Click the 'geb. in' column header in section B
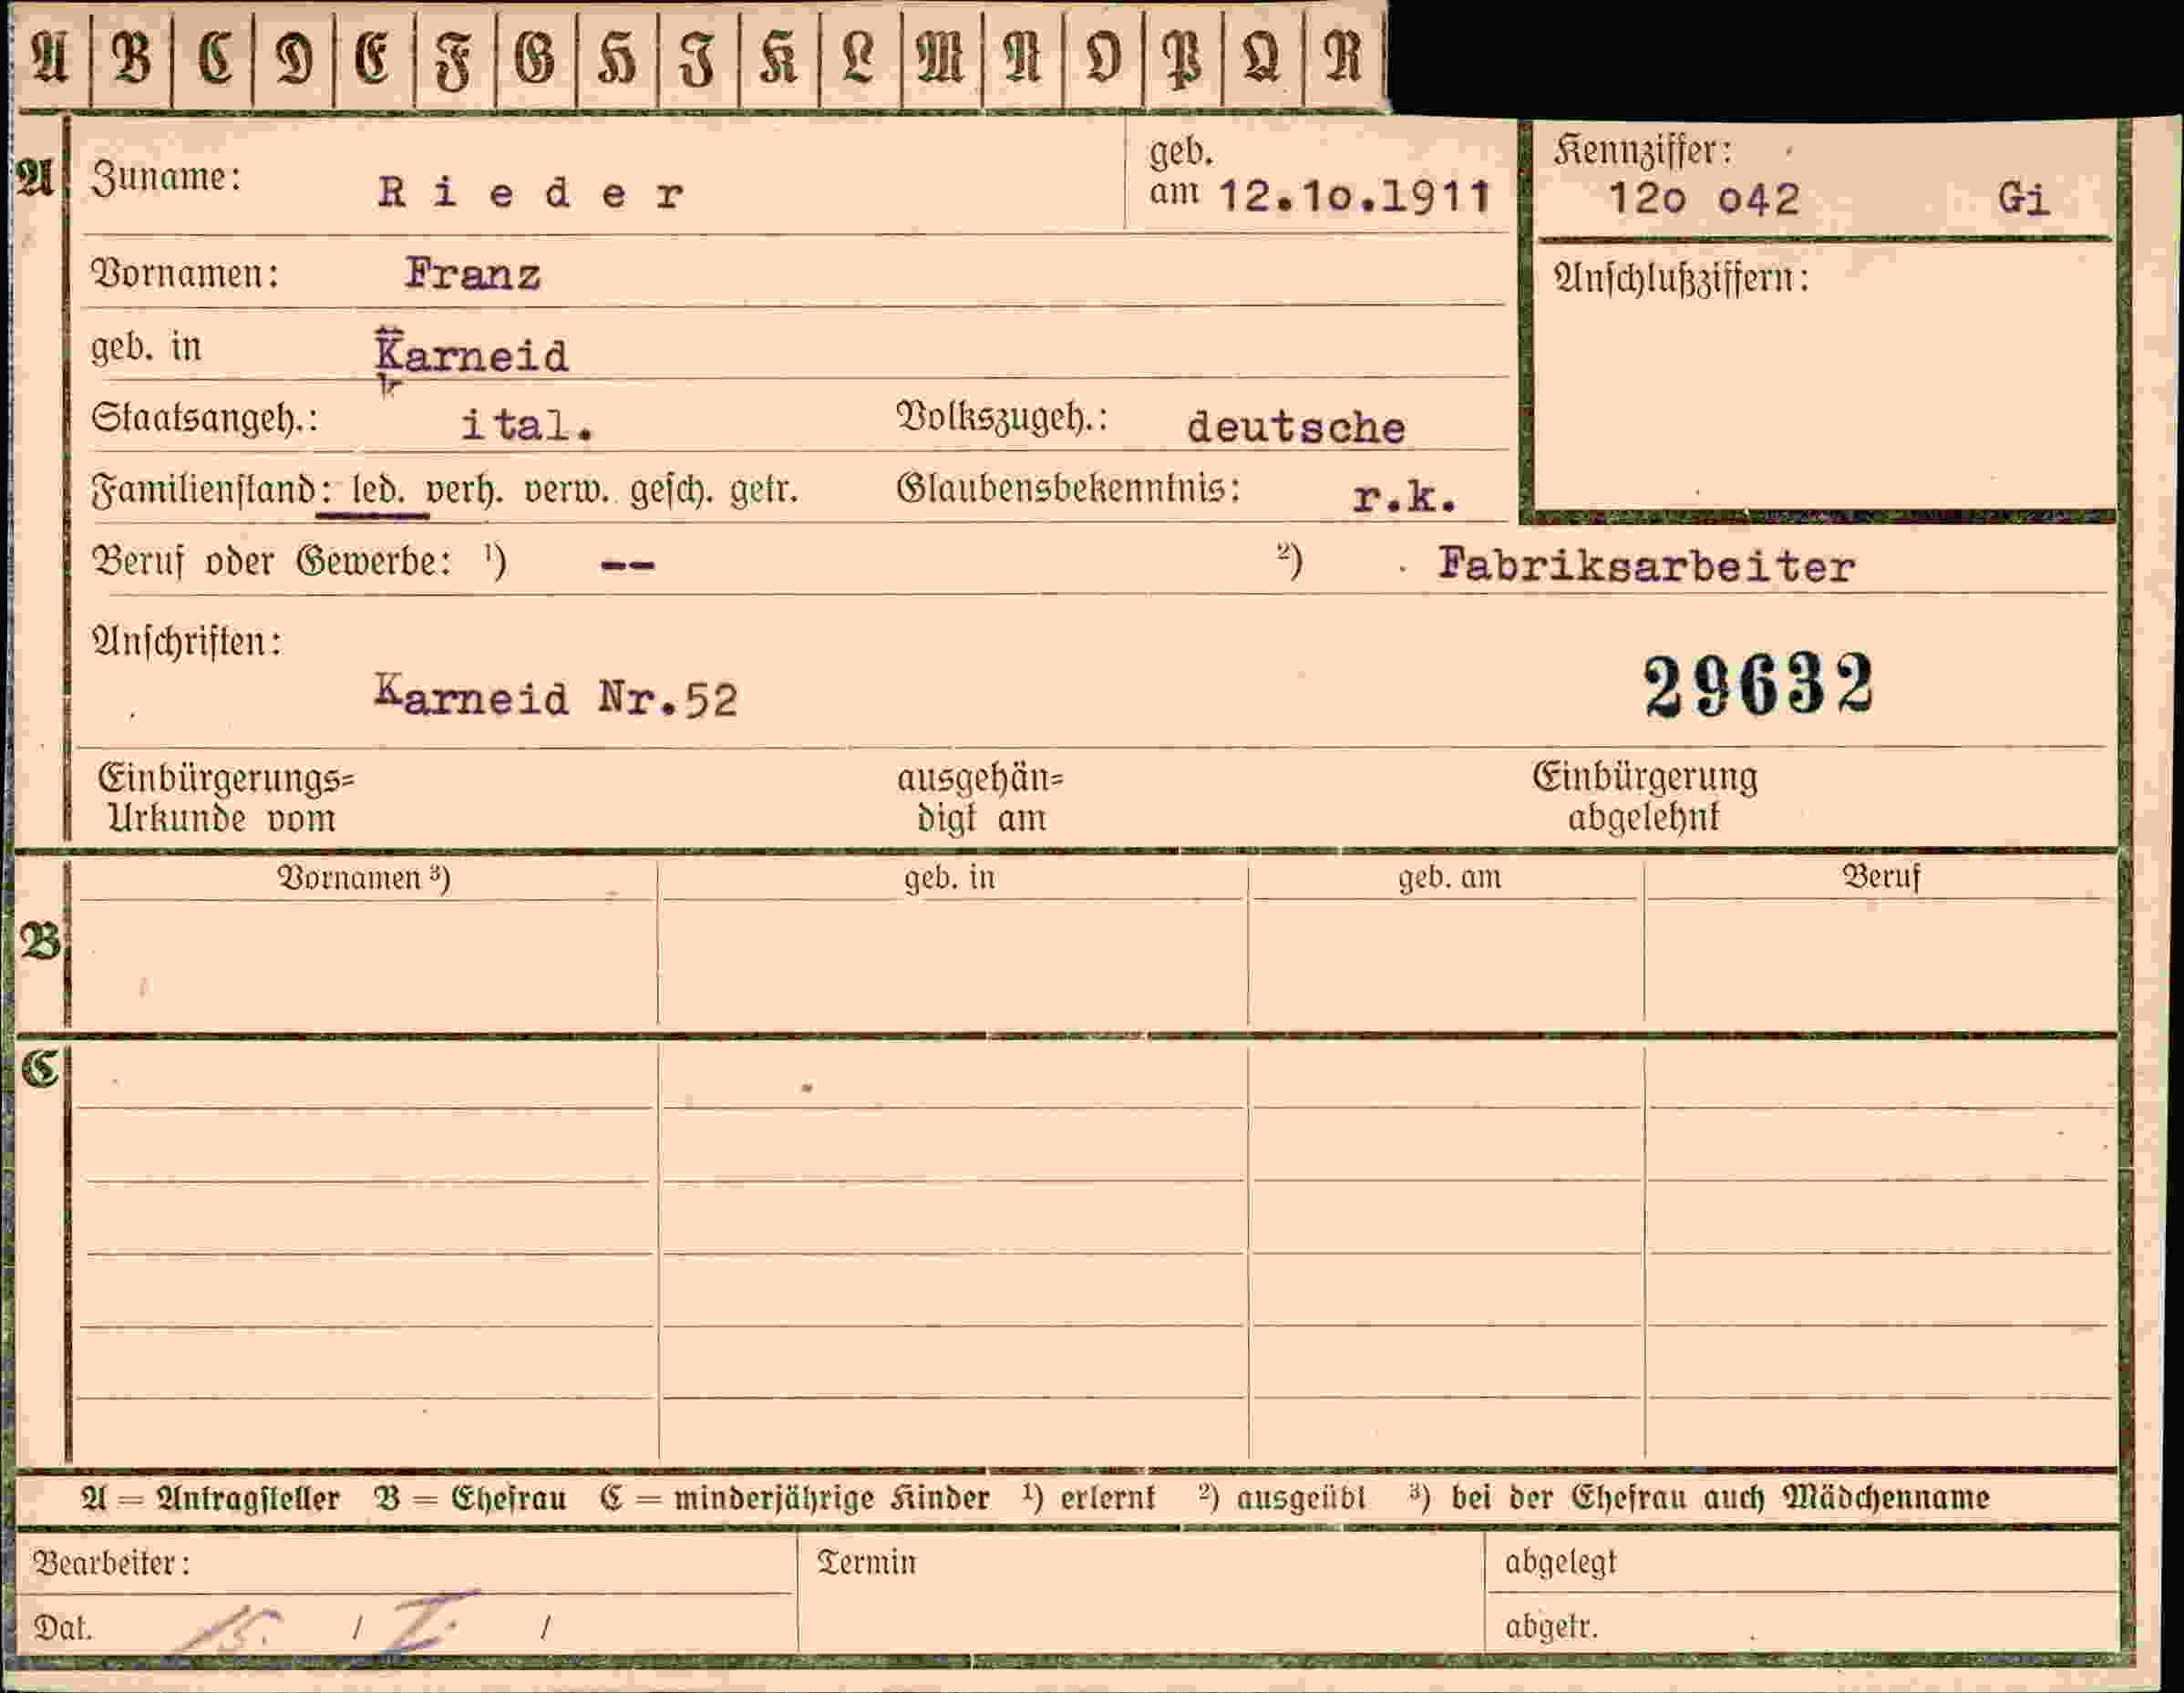This screenshot has height=1693, width=2184. click(950, 878)
